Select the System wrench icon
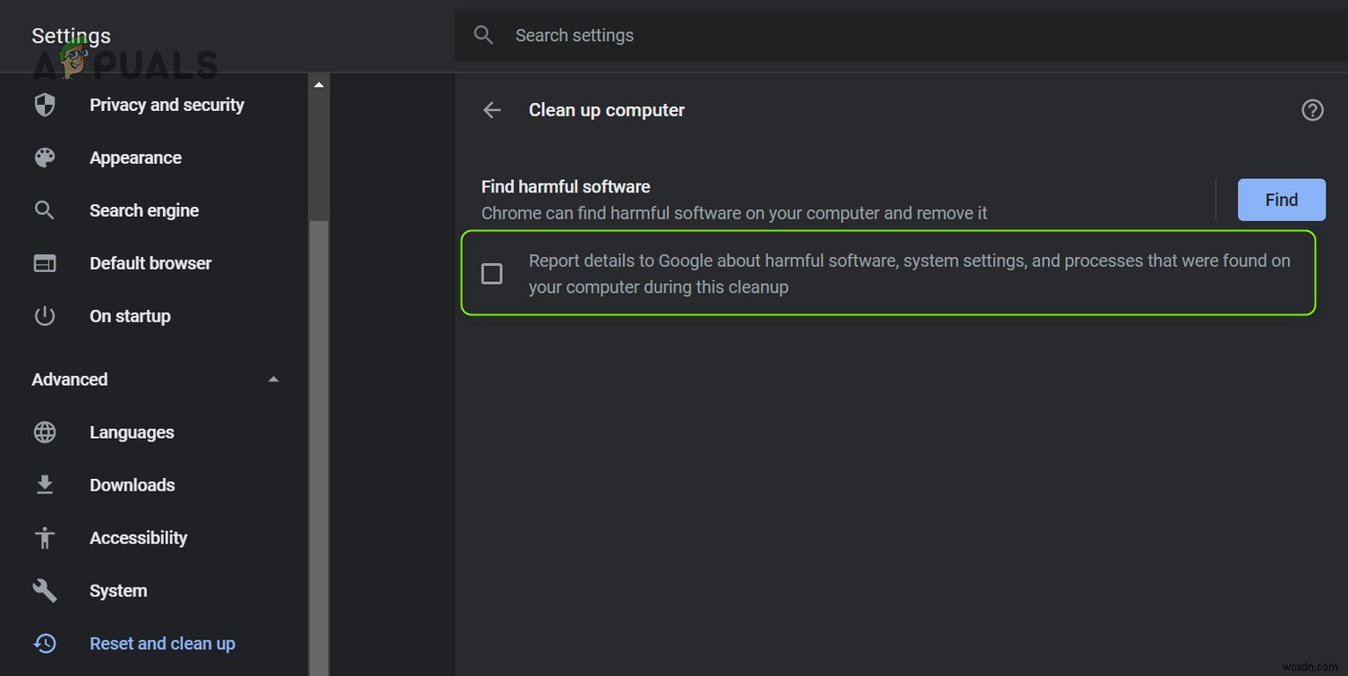 tap(45, 590)
